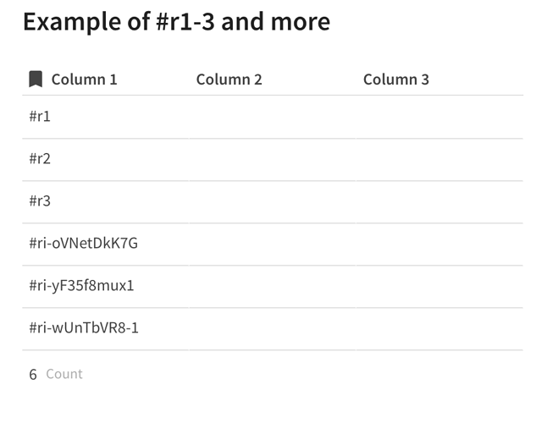Click the Column 2 cell in #r2 row

pyautogui.click(x=271, y=159)
